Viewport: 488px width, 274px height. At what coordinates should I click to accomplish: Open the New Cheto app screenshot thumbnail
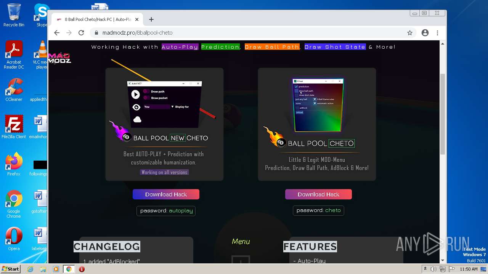pos(164,104)
